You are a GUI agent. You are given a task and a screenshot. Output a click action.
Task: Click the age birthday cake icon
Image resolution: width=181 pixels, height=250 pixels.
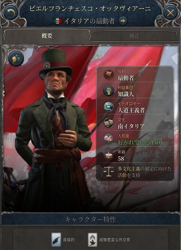pos(109,155)
